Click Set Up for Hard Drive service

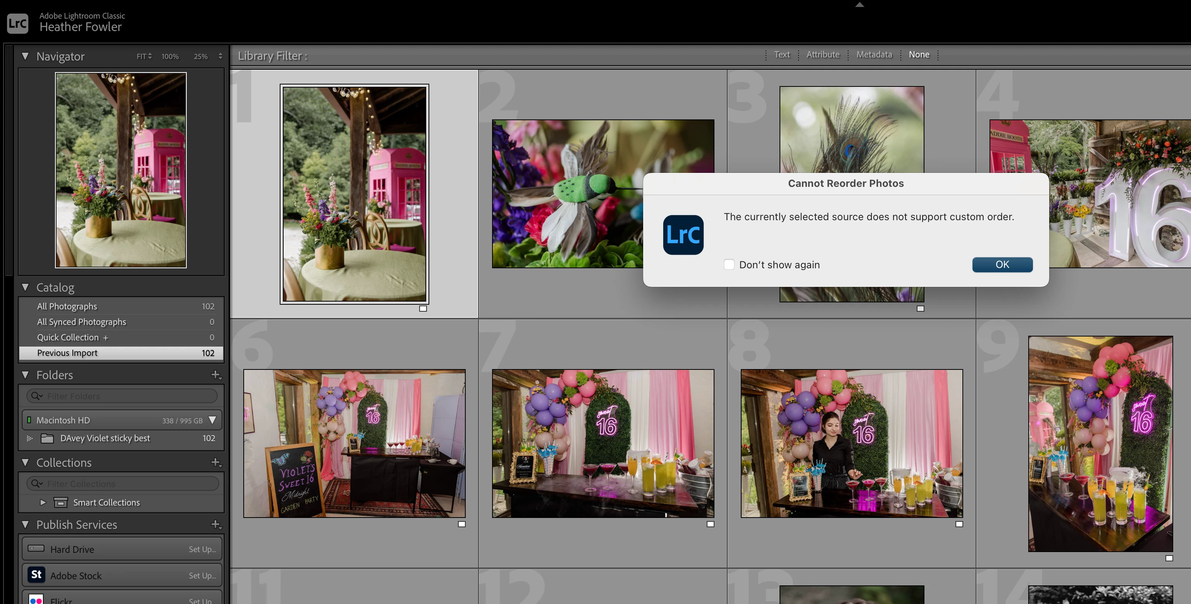(x=202, y=549)
